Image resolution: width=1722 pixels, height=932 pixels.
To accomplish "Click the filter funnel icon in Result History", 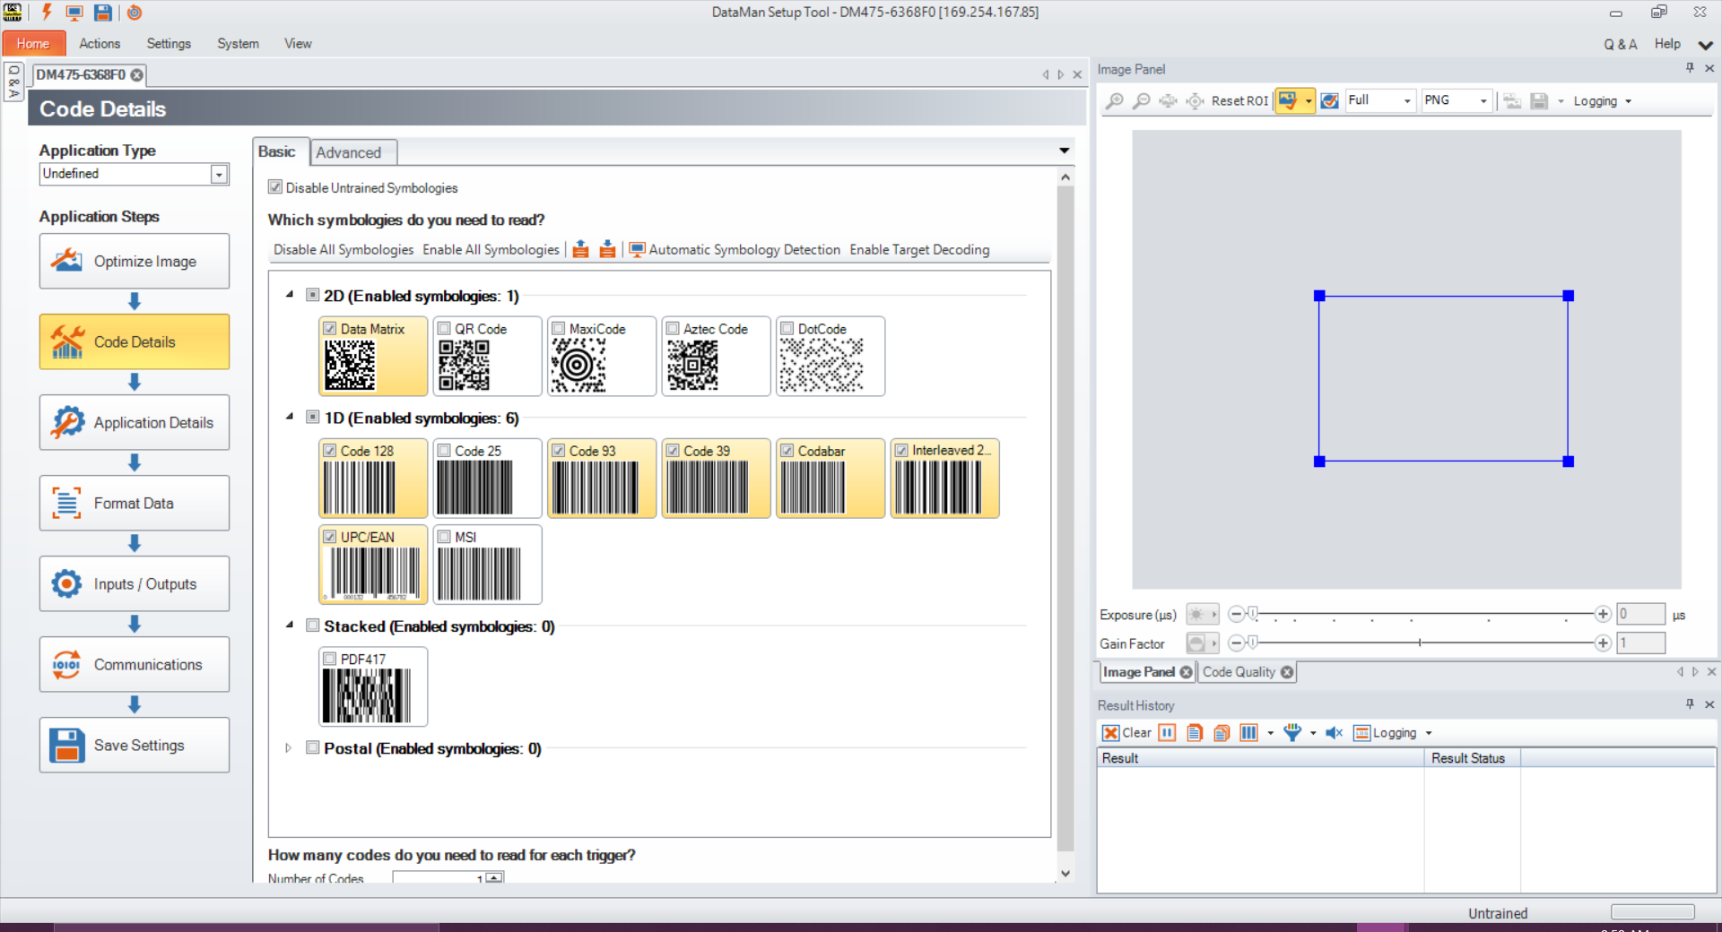I will [x=1291, y=733].
